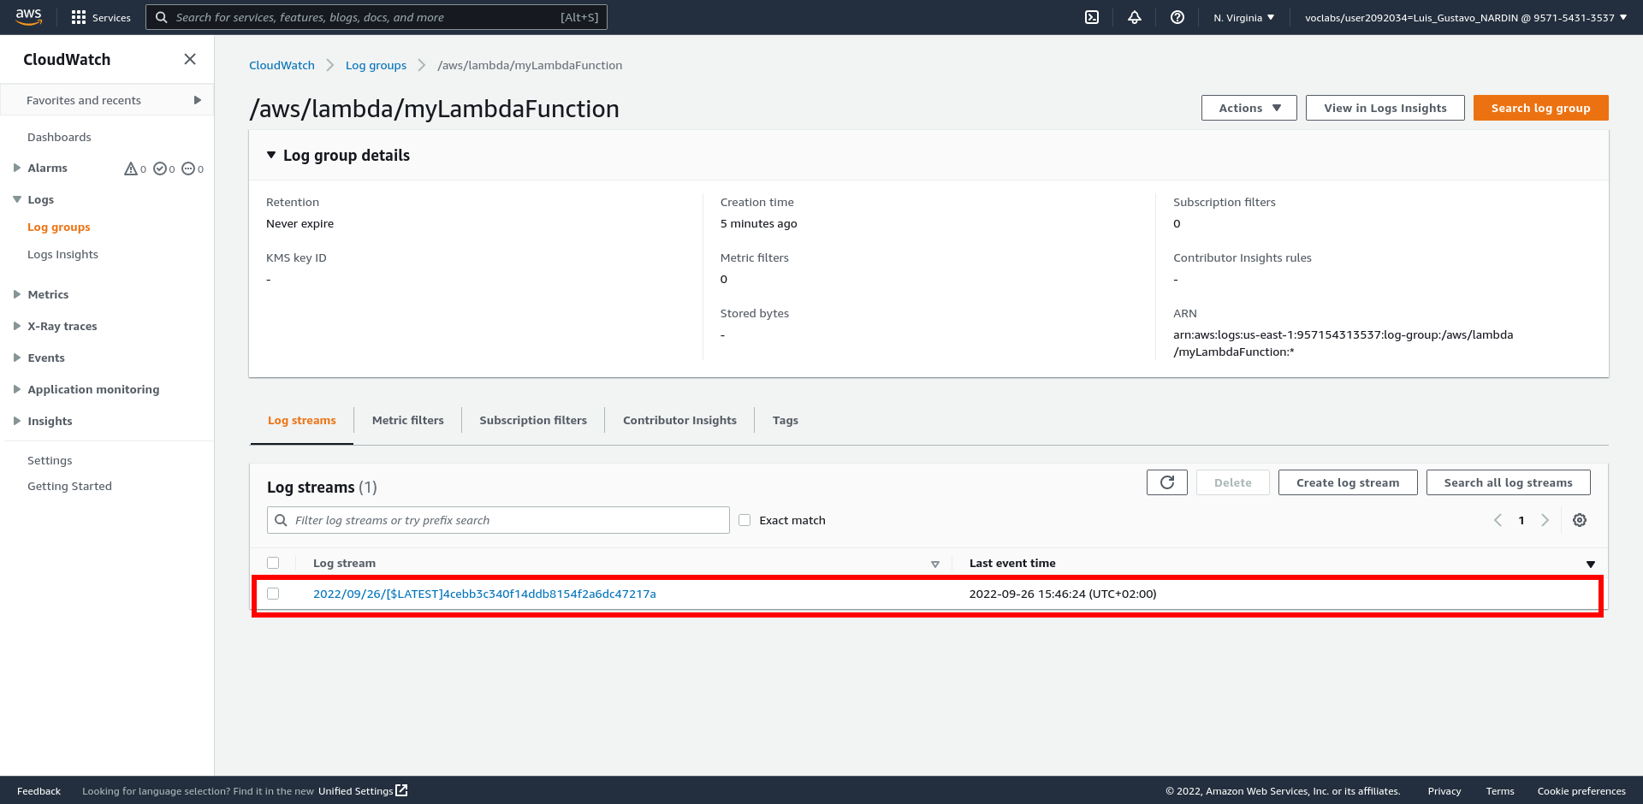Image resolution: width=1643 pixels, height=804 pixels.
Task: Close the CloudWatch sidebar panel
Action: 190,59
